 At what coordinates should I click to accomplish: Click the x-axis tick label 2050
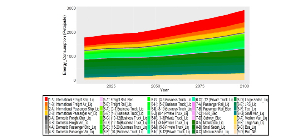click(156, 86)
